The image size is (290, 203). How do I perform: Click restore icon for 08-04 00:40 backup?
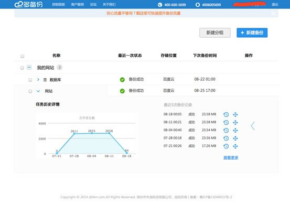[x=226, y=130]
